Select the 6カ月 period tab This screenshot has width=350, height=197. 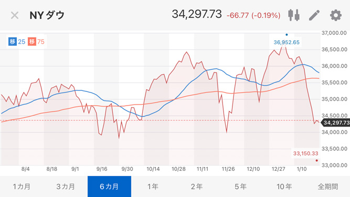tap(109, 186)
